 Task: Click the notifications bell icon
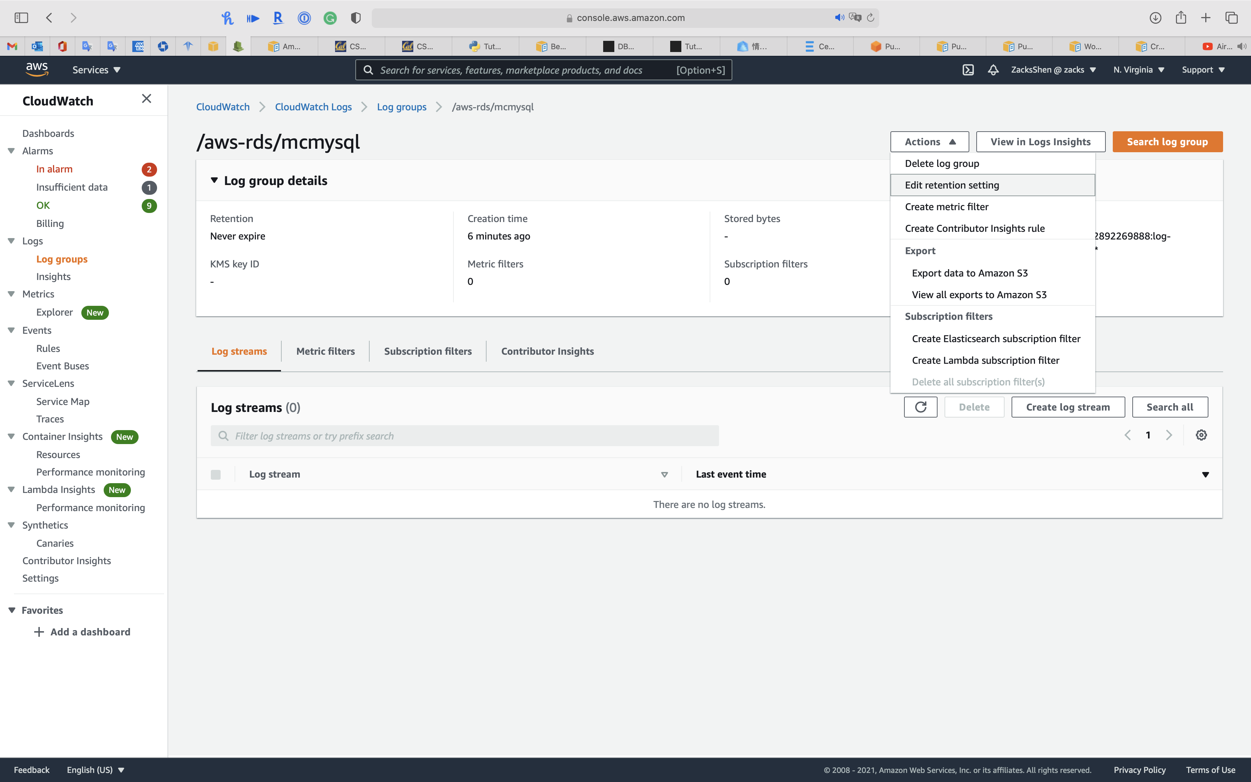(993, 70)
